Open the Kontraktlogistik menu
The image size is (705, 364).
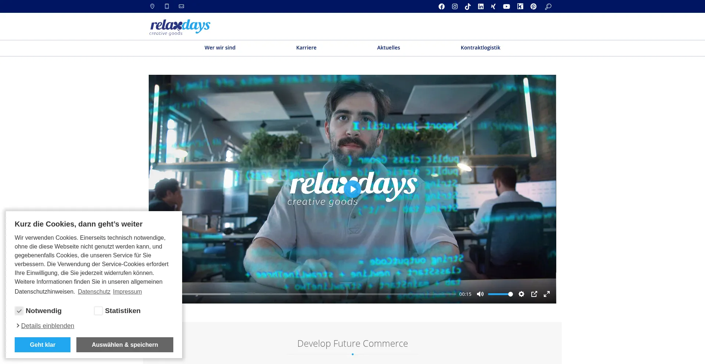tap(480, 48)
